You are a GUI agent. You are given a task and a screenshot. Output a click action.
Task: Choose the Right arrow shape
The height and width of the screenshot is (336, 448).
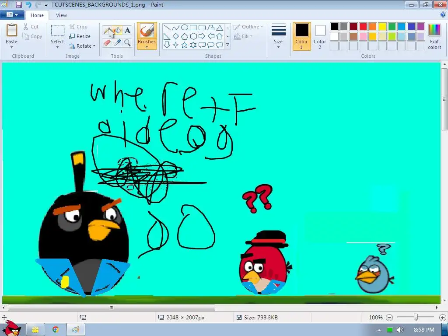pyautogui.click(x=202, y=36)
